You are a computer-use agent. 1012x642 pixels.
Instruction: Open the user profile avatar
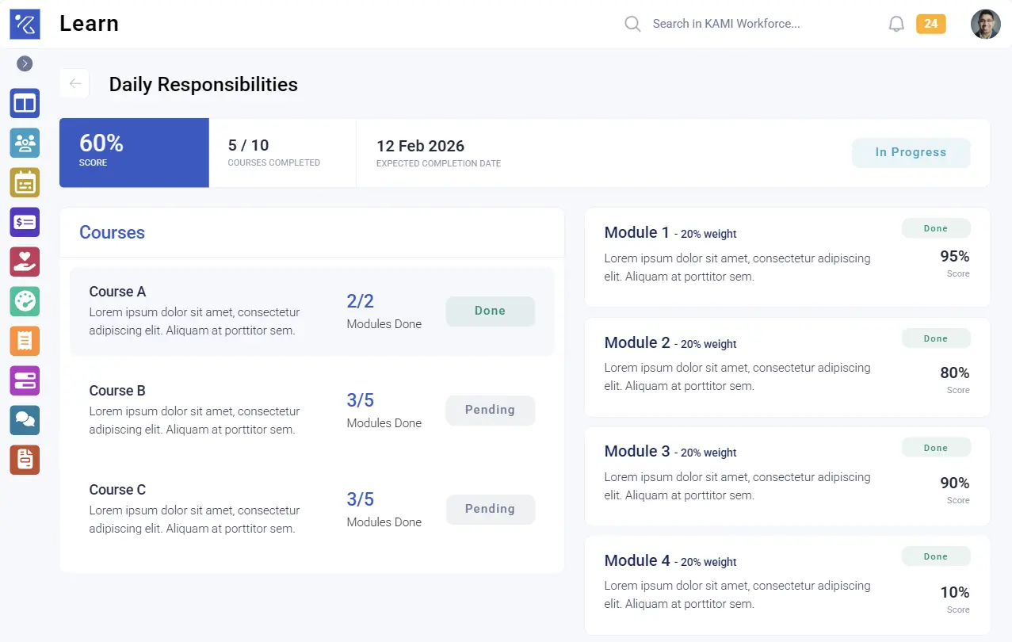coord(986,24)
